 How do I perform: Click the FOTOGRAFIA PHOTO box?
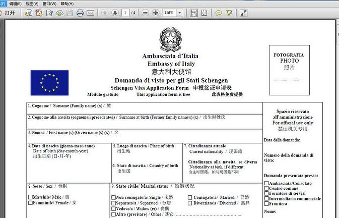click(289, 70)
